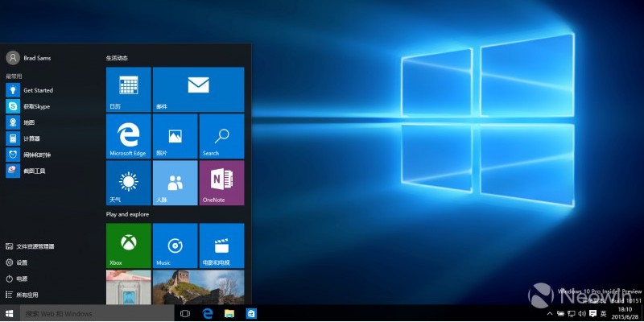Expand hidden system tray icons
The width and height of the screenshot is (644, 322).
pos(551,314)
